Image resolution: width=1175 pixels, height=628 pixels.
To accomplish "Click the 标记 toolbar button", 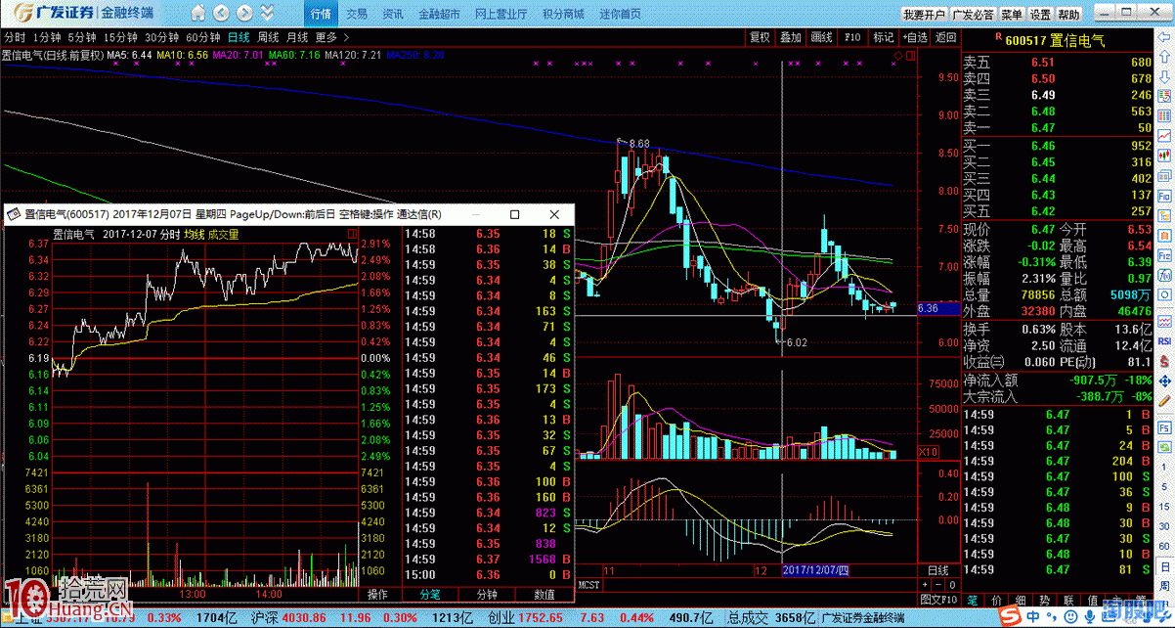I will (884, 37).
